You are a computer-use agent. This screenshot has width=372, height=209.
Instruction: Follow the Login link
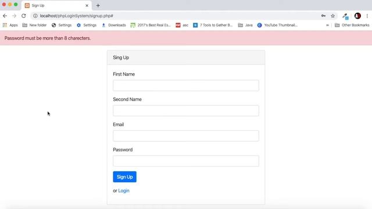pyautogui.click(x=124, y=191)
